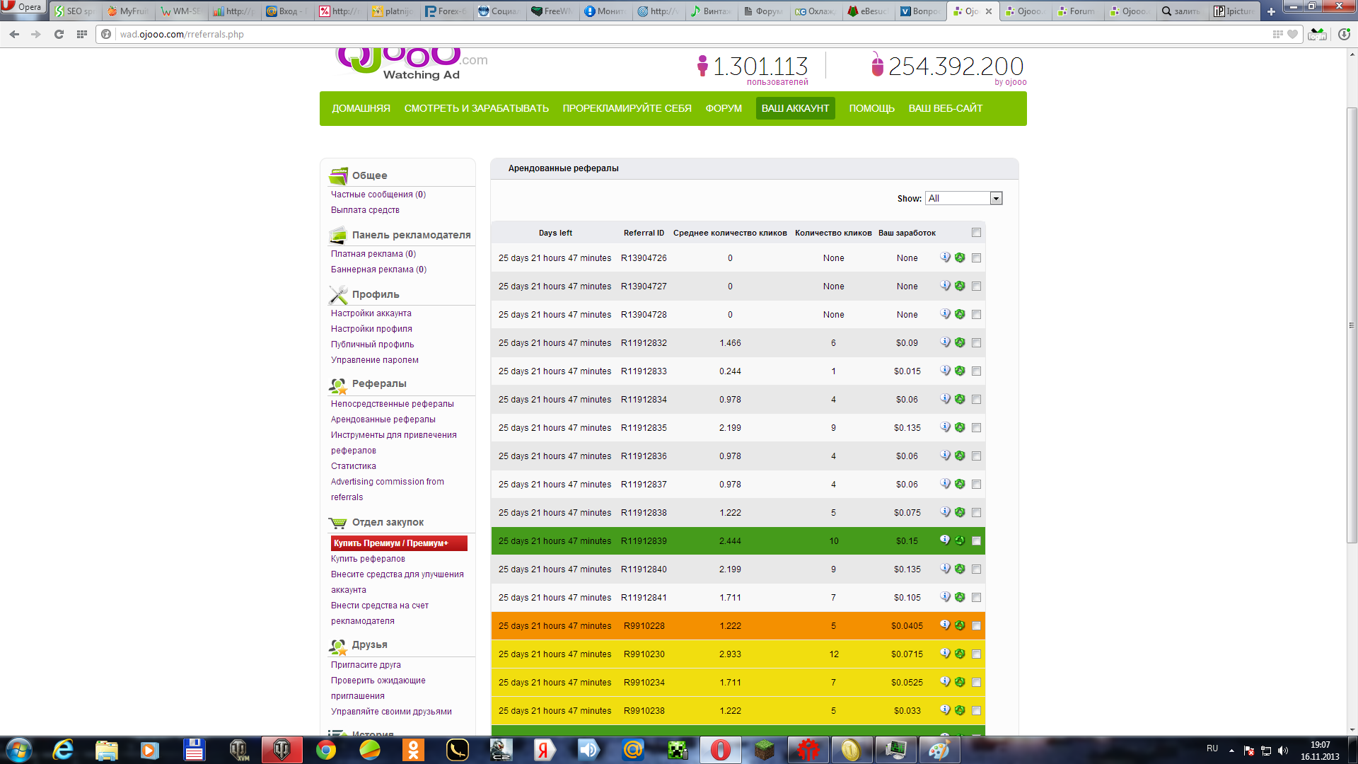This screenshot has width=1358, height=764.
Task: Open ВАШ ВЕБ-САЙТ menu item
Action: coord(946,108)
